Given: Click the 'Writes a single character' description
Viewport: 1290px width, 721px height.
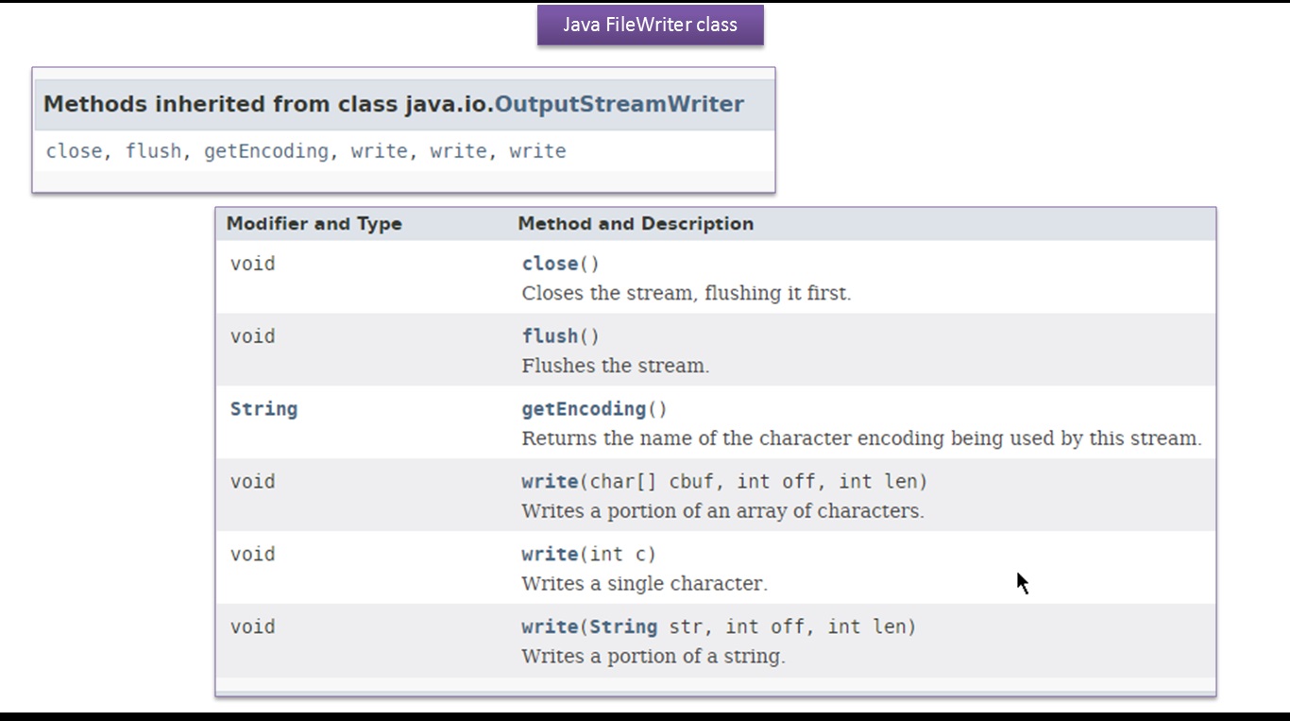Looking at the screenshot, I should click(x=644, y=584).
